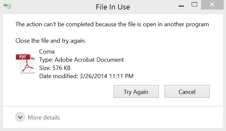Viewport: 226px width, 131px height.
Task: Click the File In Use title text
Action: tap(113, 7)
